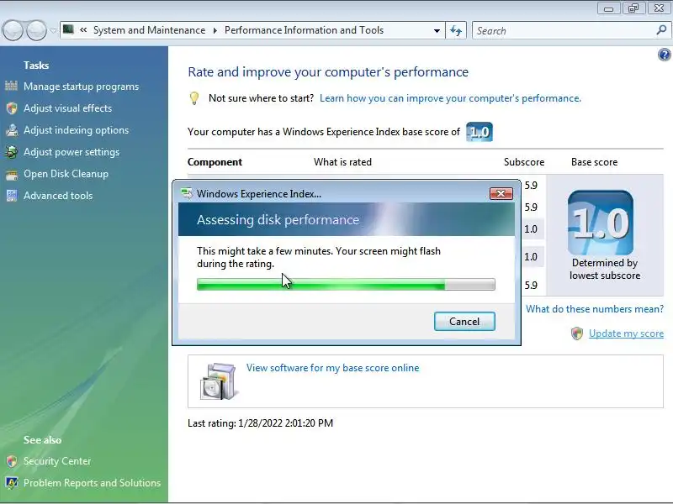Click the Subscore column header

pos(524,162)
